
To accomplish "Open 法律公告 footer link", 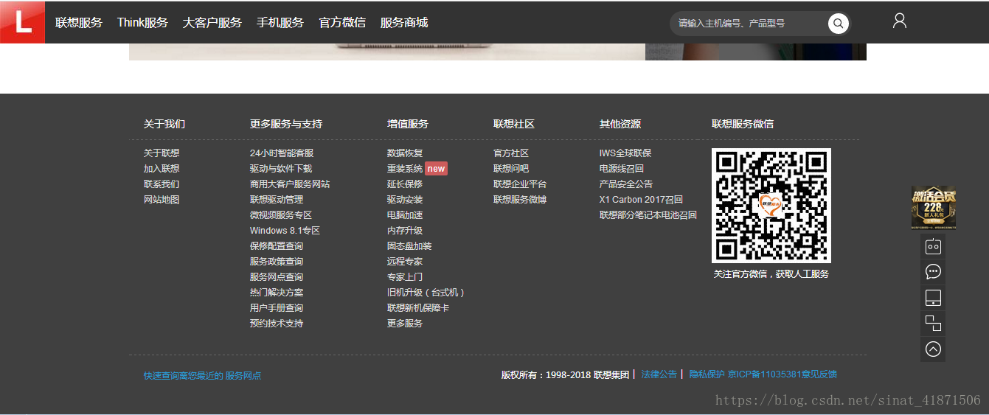I will click(659, 374).
